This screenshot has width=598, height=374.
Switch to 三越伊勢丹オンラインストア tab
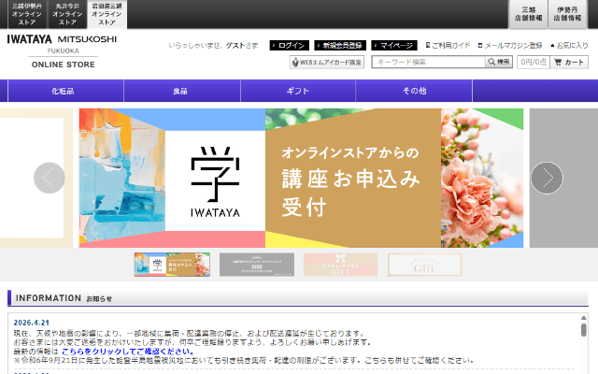tap(27, 14)
